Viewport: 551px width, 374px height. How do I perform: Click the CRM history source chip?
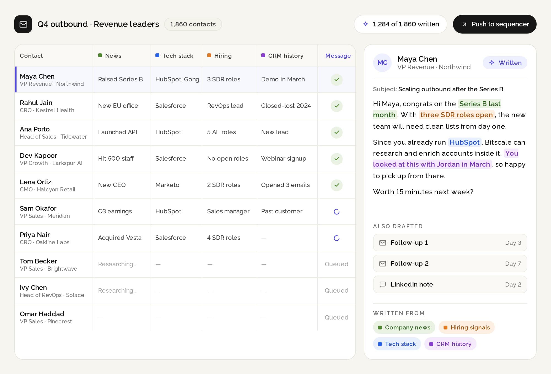tap(450, 344)
